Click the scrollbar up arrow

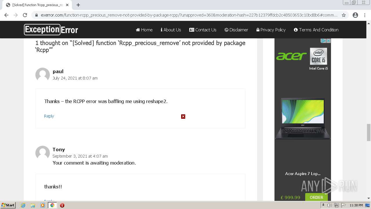point(369,23)
